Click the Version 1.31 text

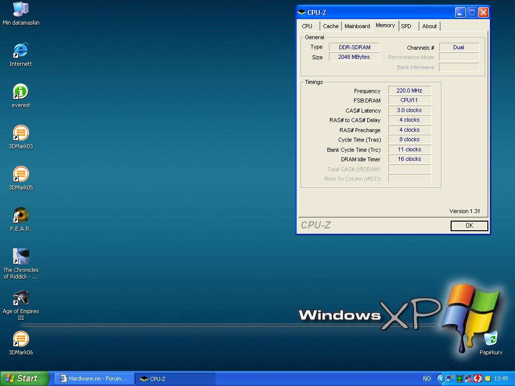[464, 211]
